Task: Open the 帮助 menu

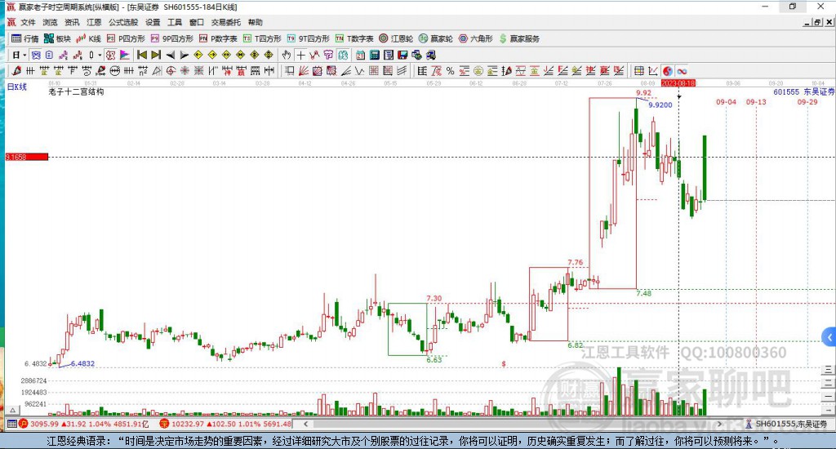Action: (255, 22)
